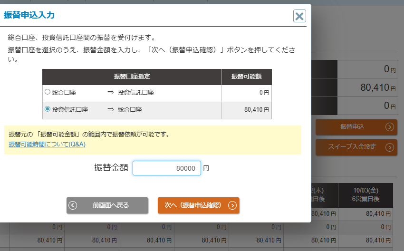Focus the 振替金額 amount input field
404x251 pixels.
(x=166, y=168)
